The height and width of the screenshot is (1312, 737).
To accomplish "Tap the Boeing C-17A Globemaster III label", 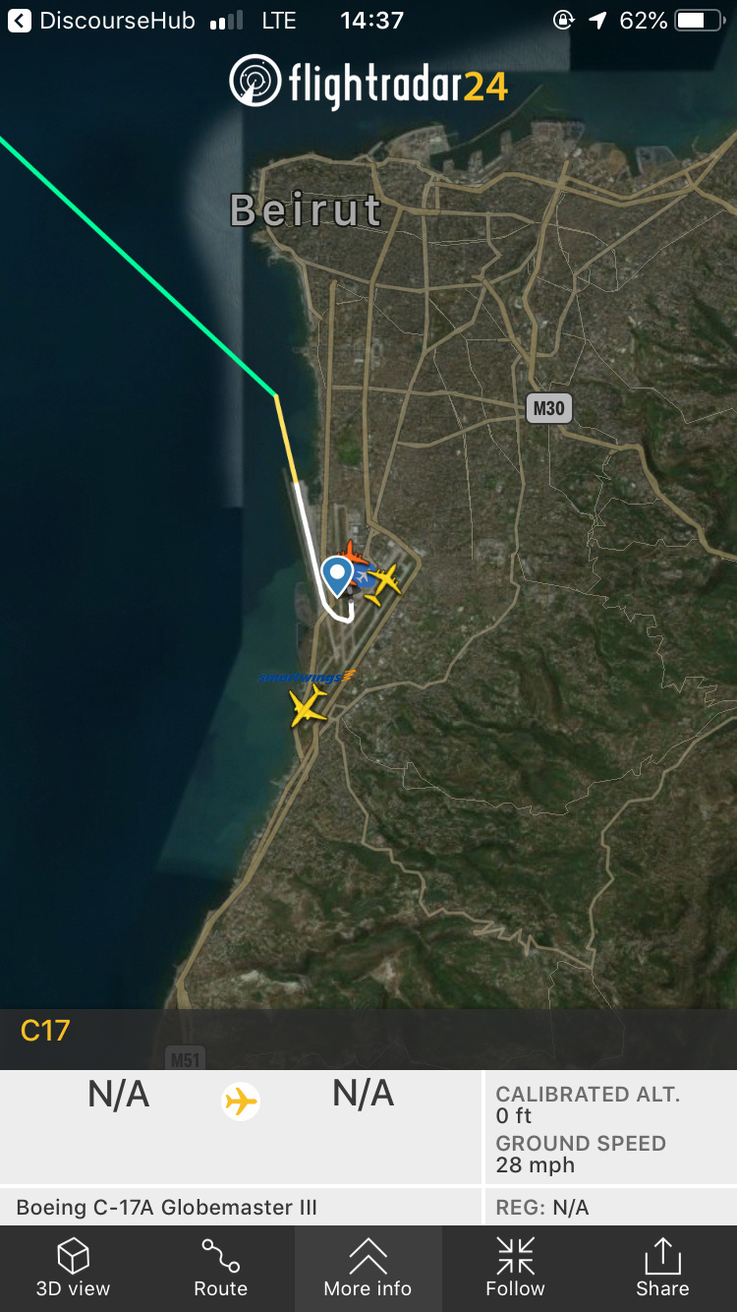I will 167,1208.
